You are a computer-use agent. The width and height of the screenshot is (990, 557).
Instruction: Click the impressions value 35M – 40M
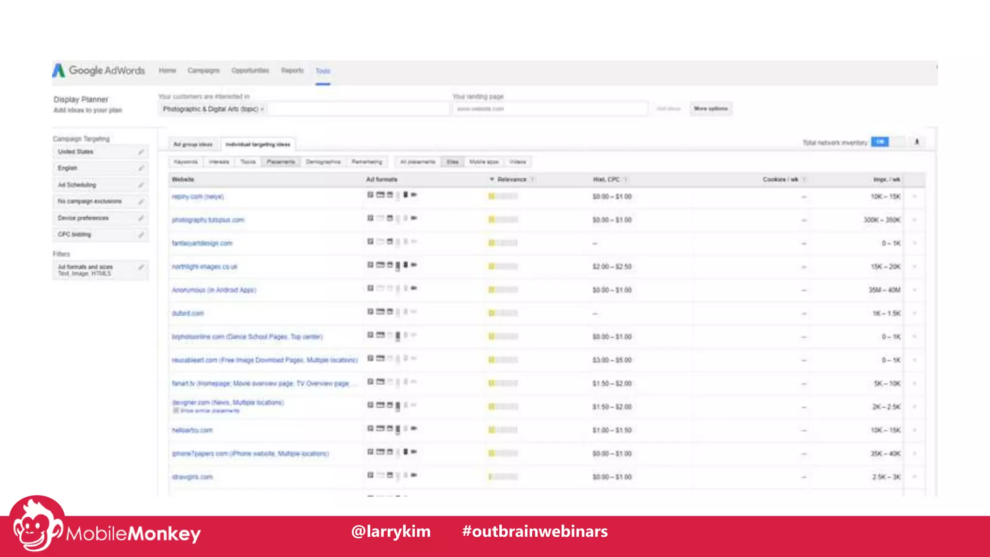(885, 290)
